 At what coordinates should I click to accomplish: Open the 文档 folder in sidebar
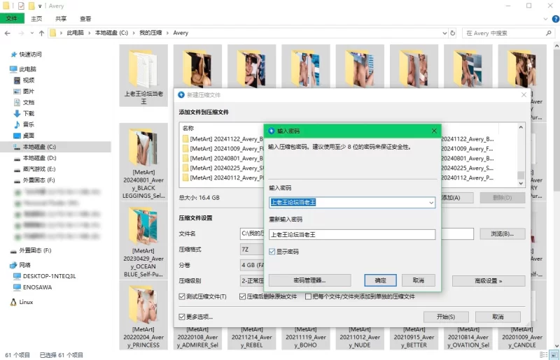29,102
